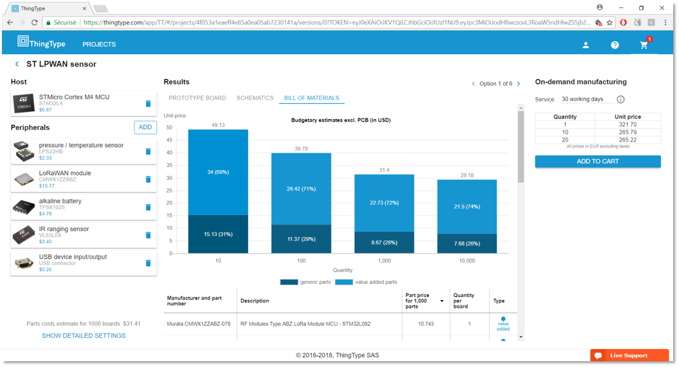Remove the pressure / temperature sensor peripheral

148,151
